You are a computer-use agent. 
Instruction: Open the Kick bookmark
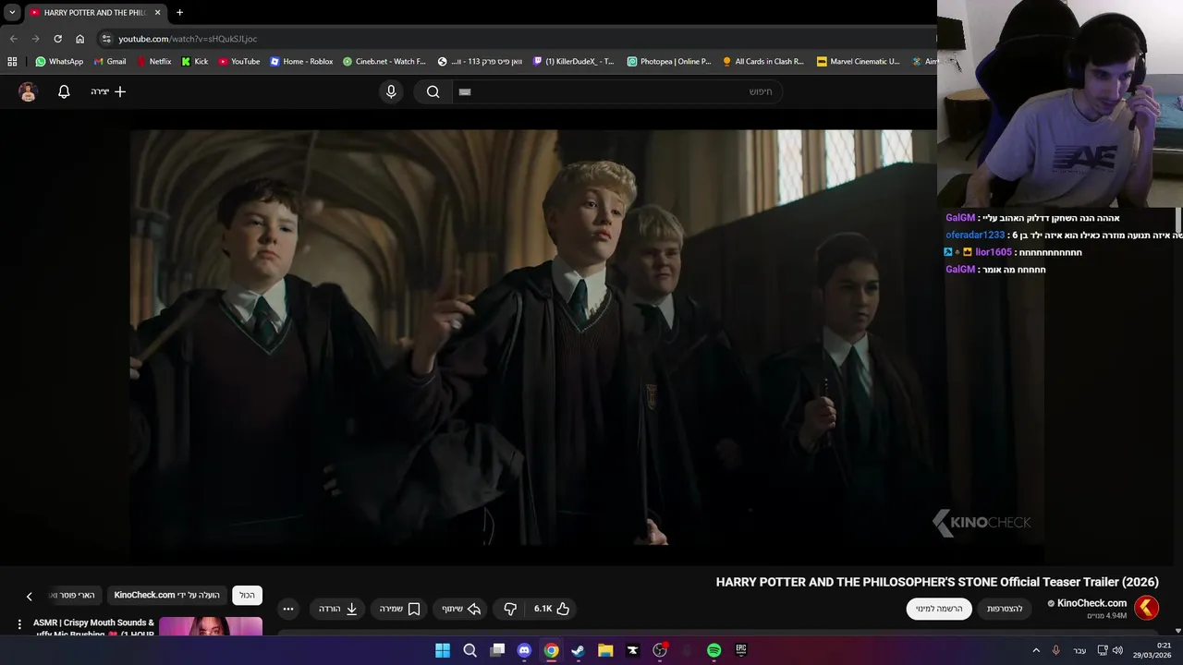(194, 62)
